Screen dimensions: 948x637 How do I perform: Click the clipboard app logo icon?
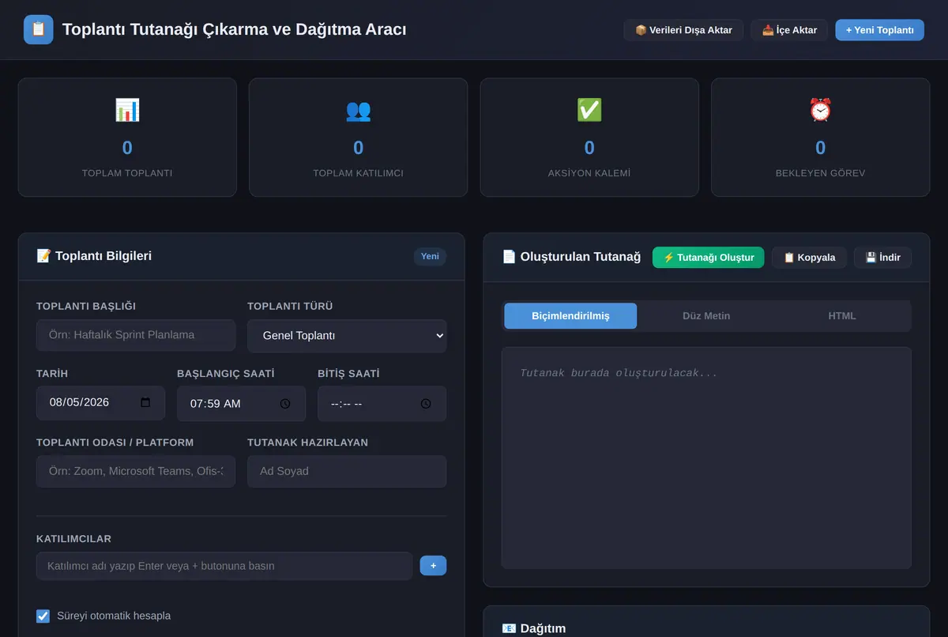(39, 30)
